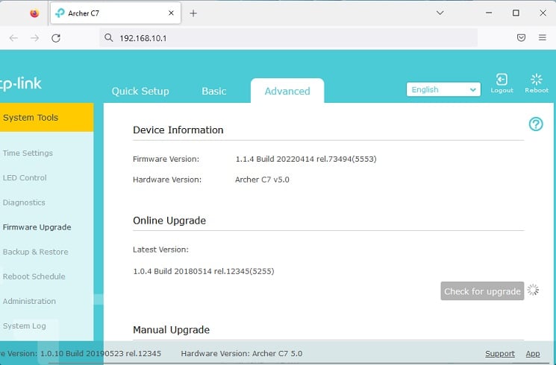This screenshot has width=556, height=365.
Task: Click footer firmware text 1.0.10 Build 20190523
Action: point(101,353)
